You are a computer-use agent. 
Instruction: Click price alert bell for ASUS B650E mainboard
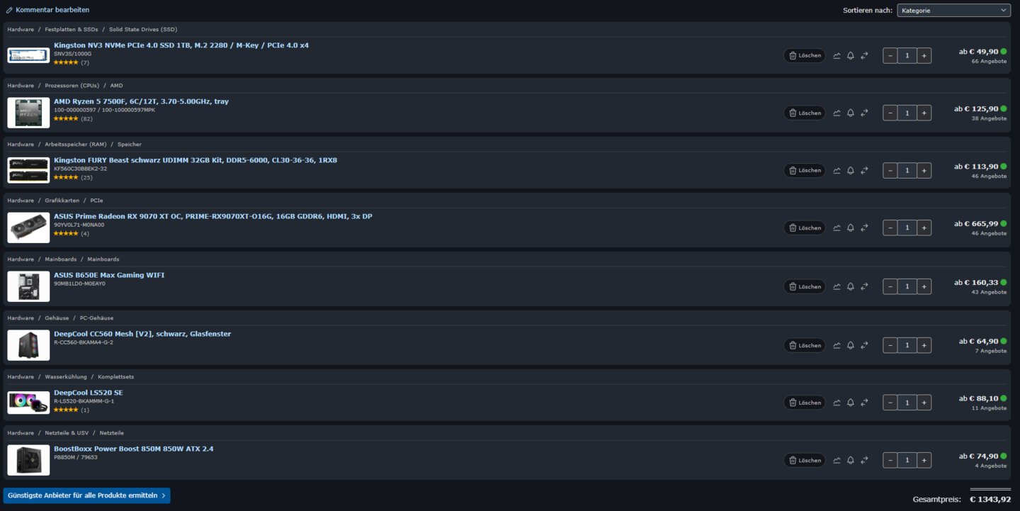pos(851,286)
